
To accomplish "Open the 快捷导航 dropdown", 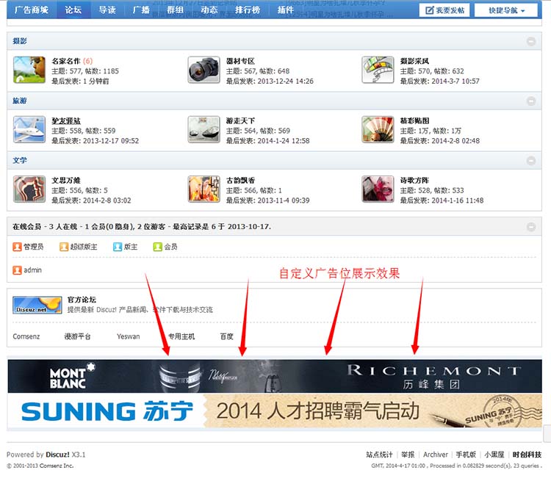I will click(506, 10).
